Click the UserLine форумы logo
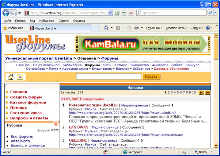The height and width of the screenshot is (156, 220). pos(35,44)
